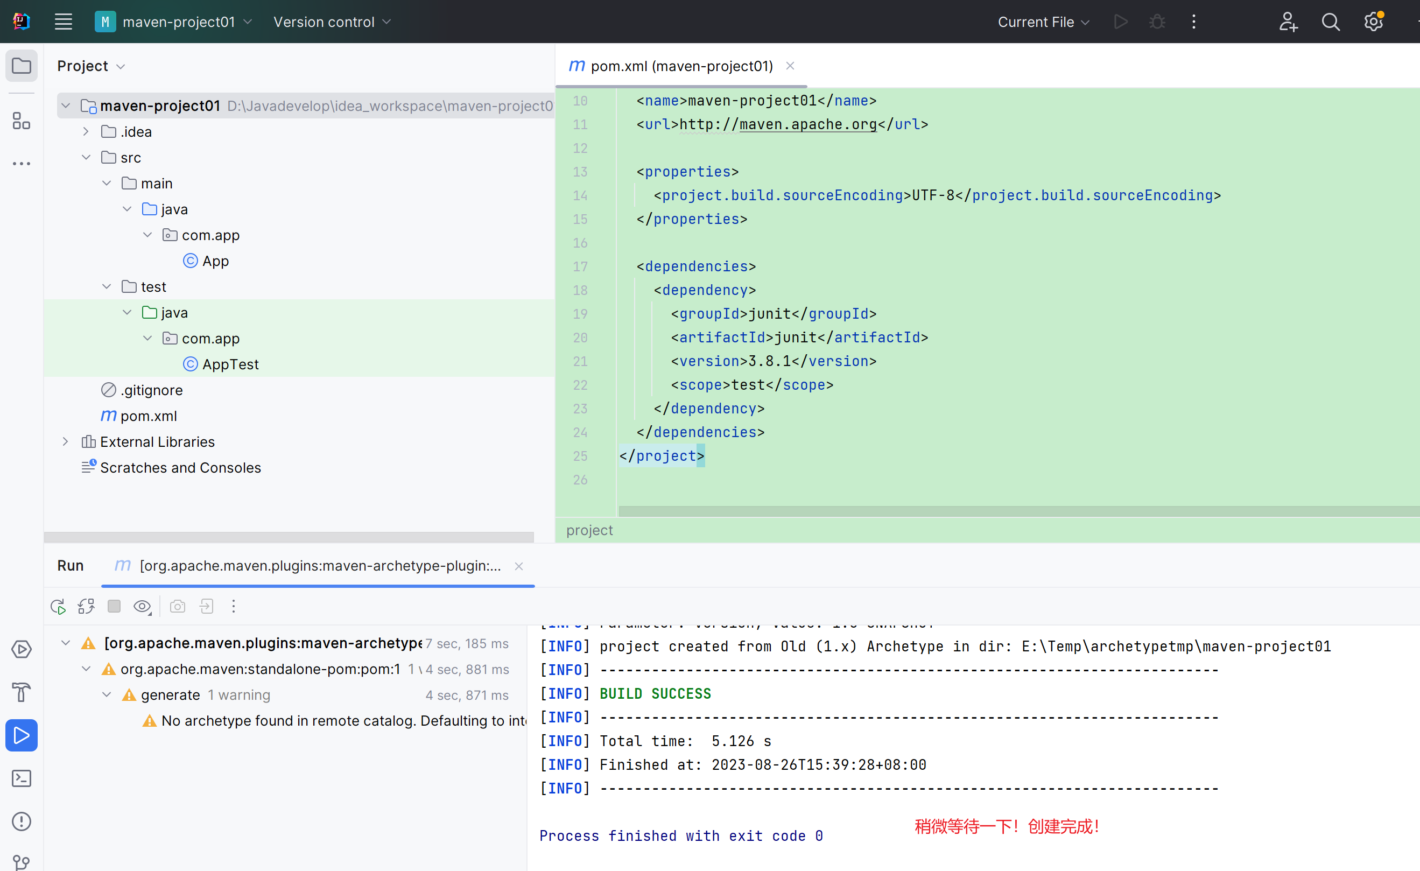
Task: Select pom.xml in the project tree
Action: (x=139, y=416)
